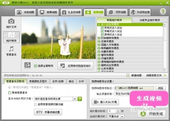Uncheck 变暗式淡入淡出 effect
The height and width of the screenshot is (121, 170).
point(102,31)
